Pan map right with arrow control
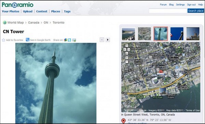The height and width of the screenshot is (124, 205). tap(129, 50)
